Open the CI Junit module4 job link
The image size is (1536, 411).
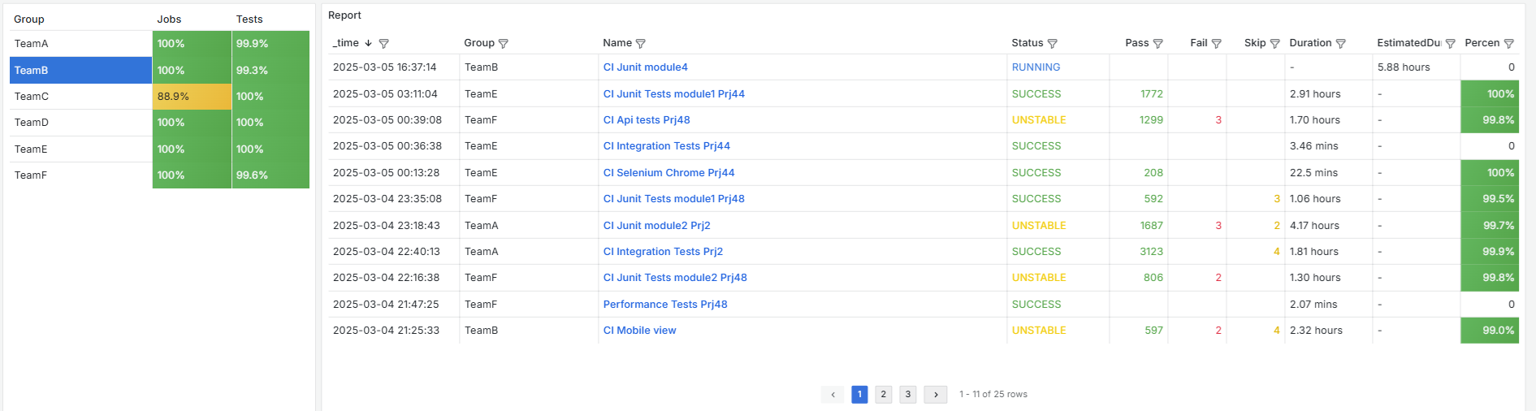pos(645,67)
